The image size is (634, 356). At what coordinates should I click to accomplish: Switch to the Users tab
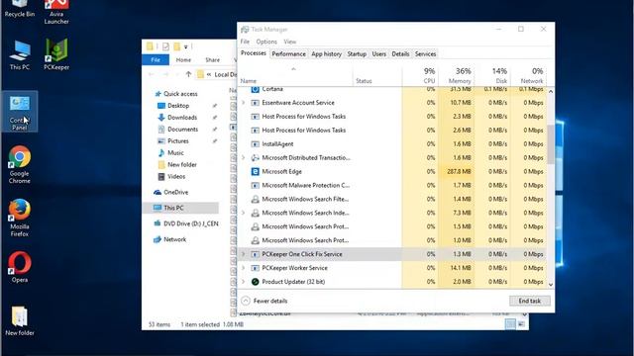tap(378, 54)
